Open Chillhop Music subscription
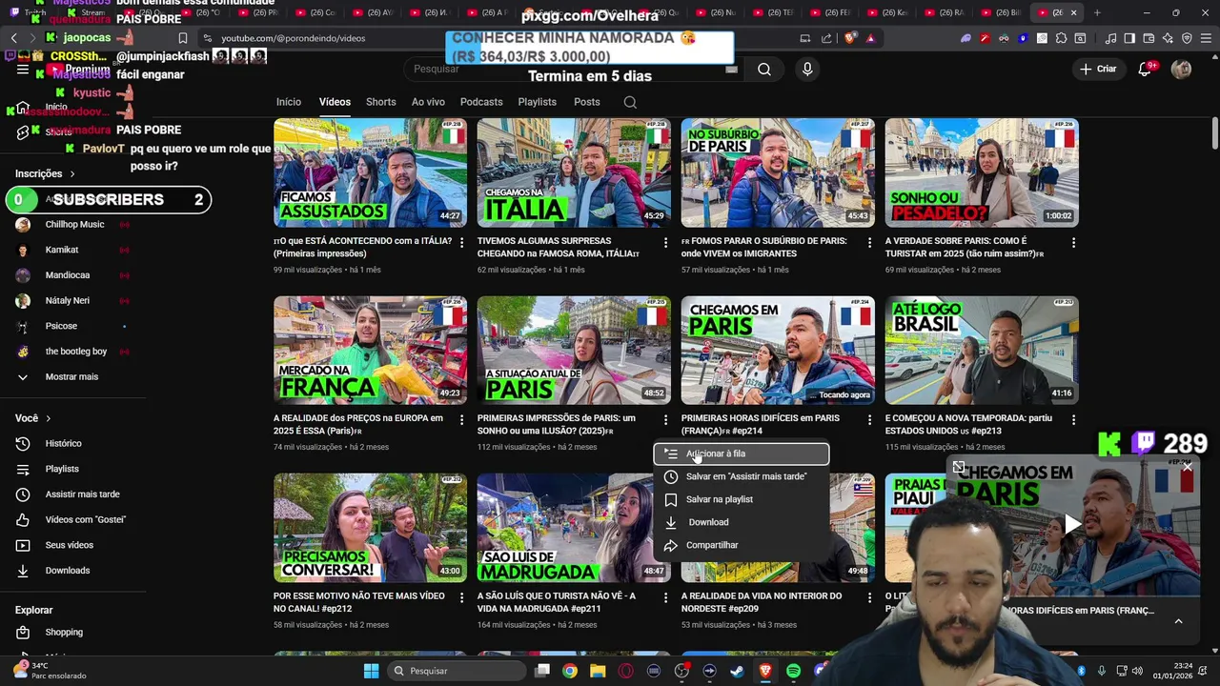 pyautogui.click(x=72, y=224)
